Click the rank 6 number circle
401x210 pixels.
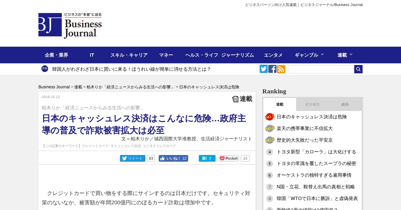270,175
